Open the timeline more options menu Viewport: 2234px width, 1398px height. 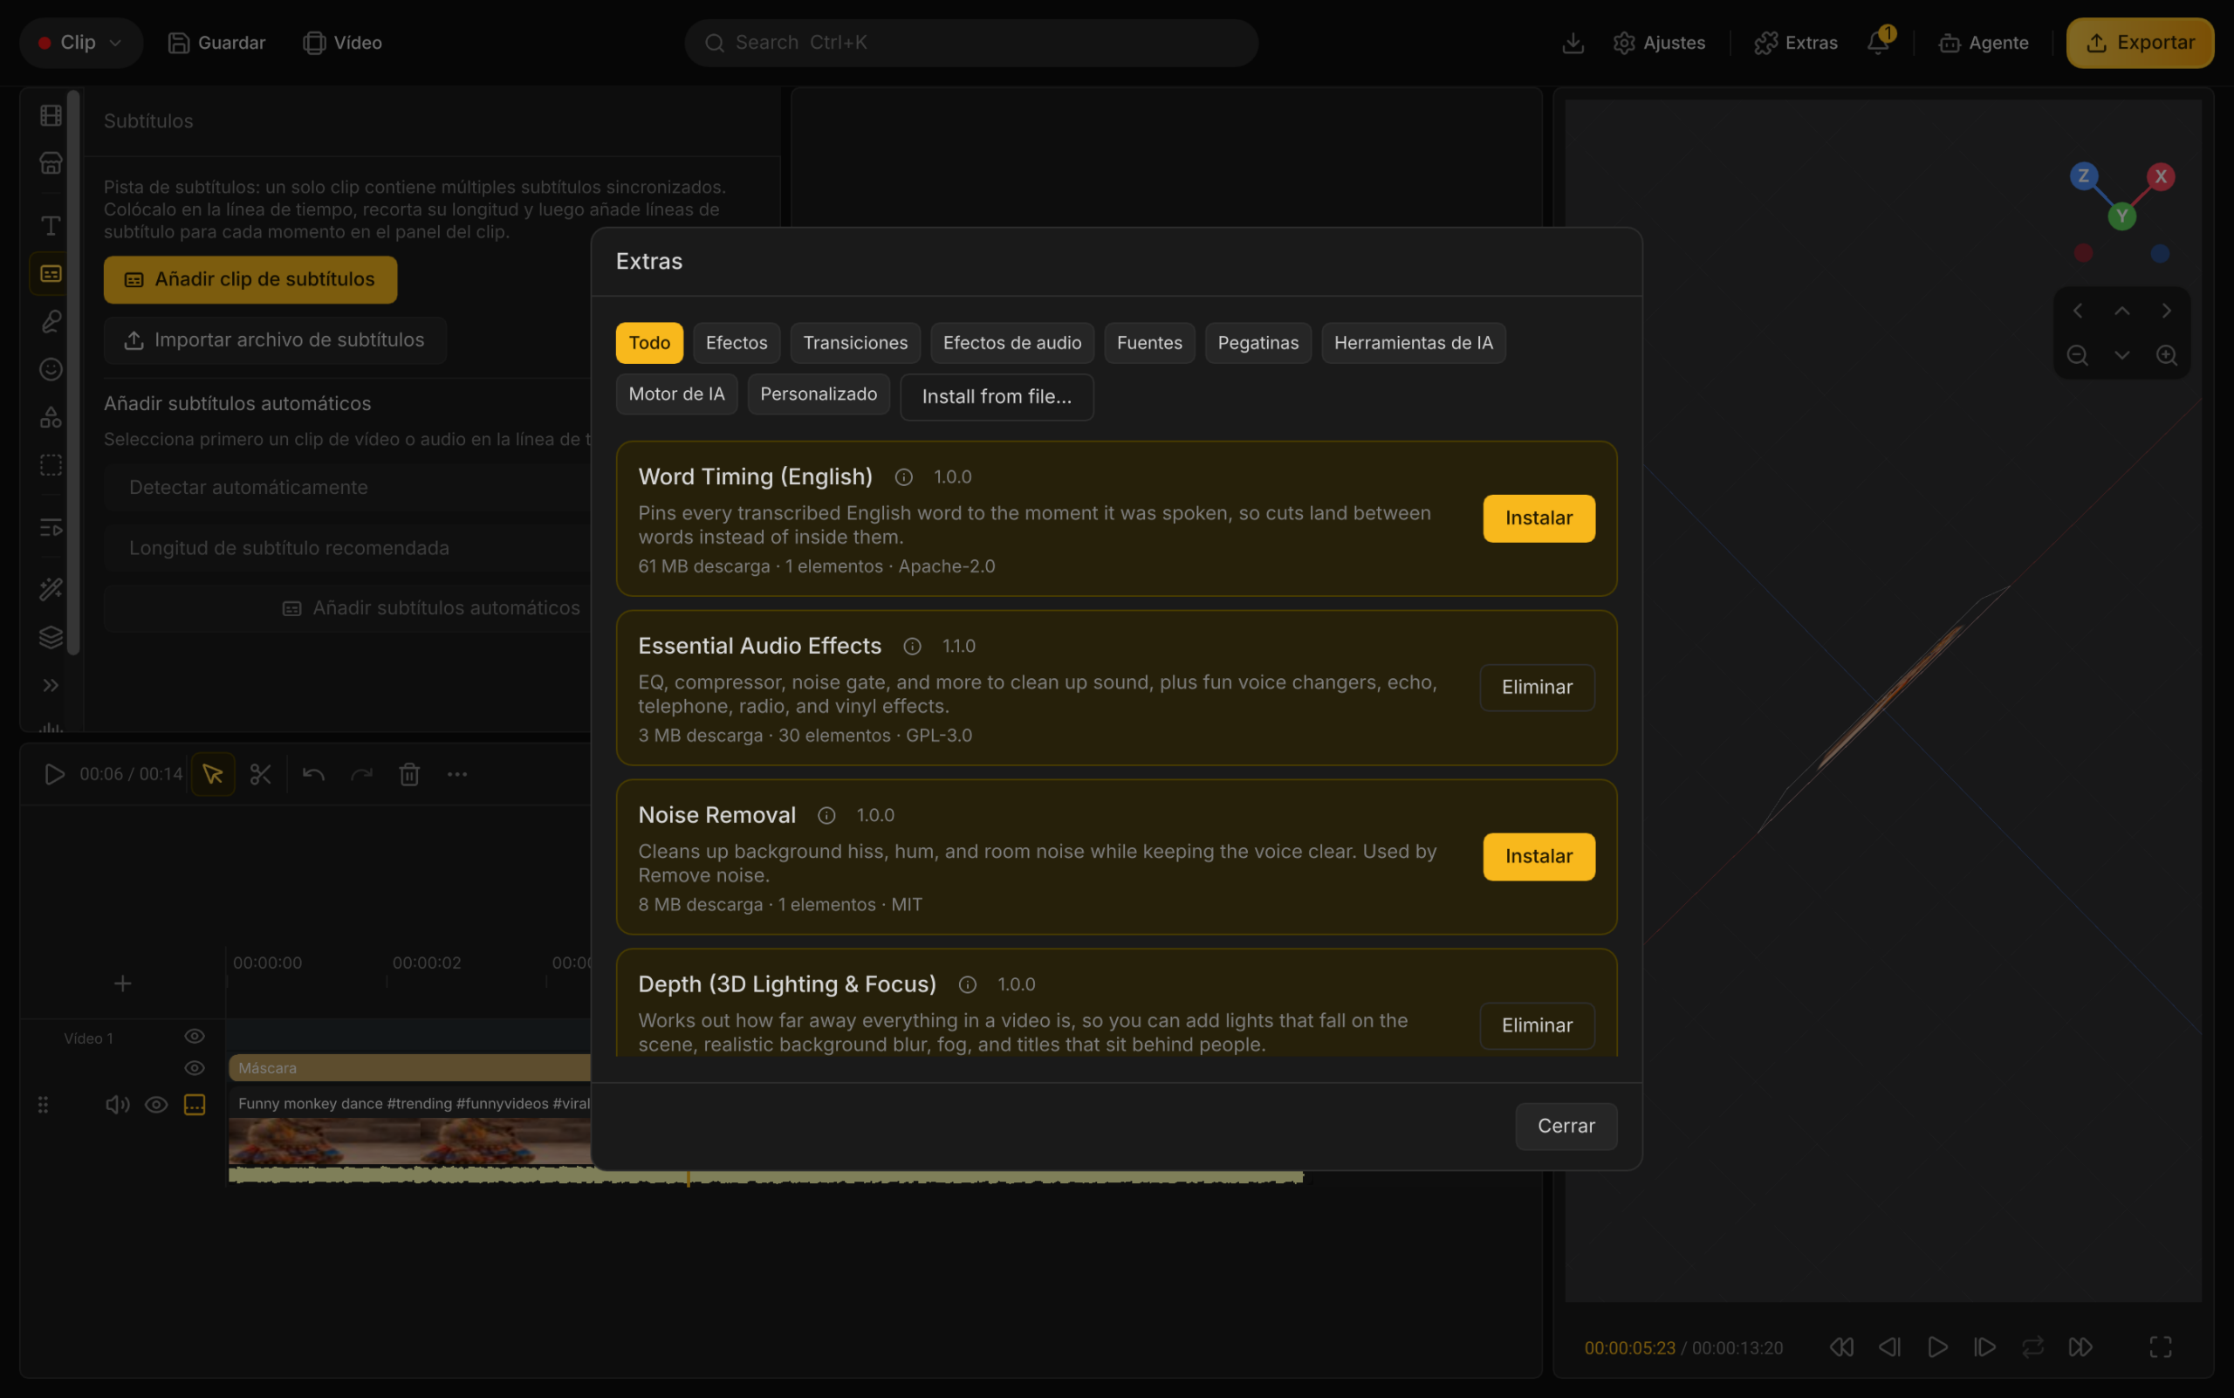456,774
